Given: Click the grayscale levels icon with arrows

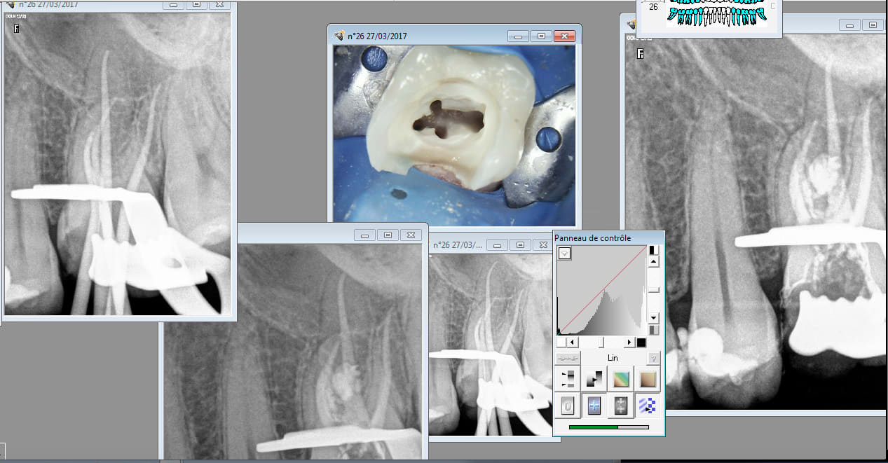Looking at the screenshot, I should [x=568, y=379].
